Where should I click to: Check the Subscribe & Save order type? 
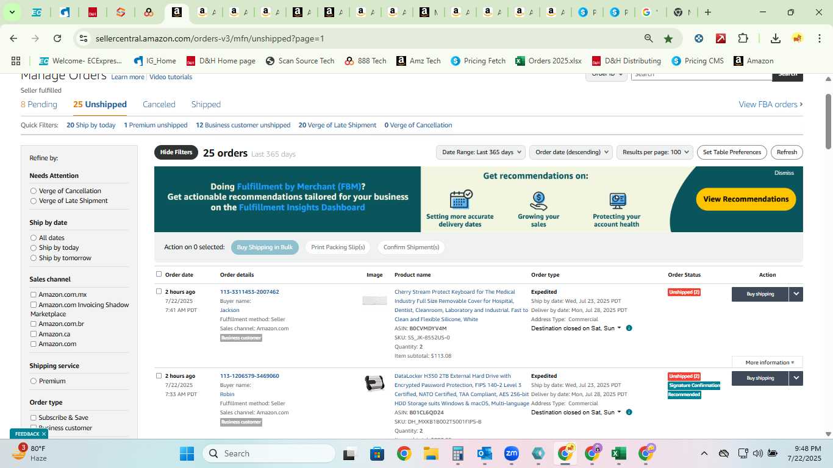[x=34, y=417]
